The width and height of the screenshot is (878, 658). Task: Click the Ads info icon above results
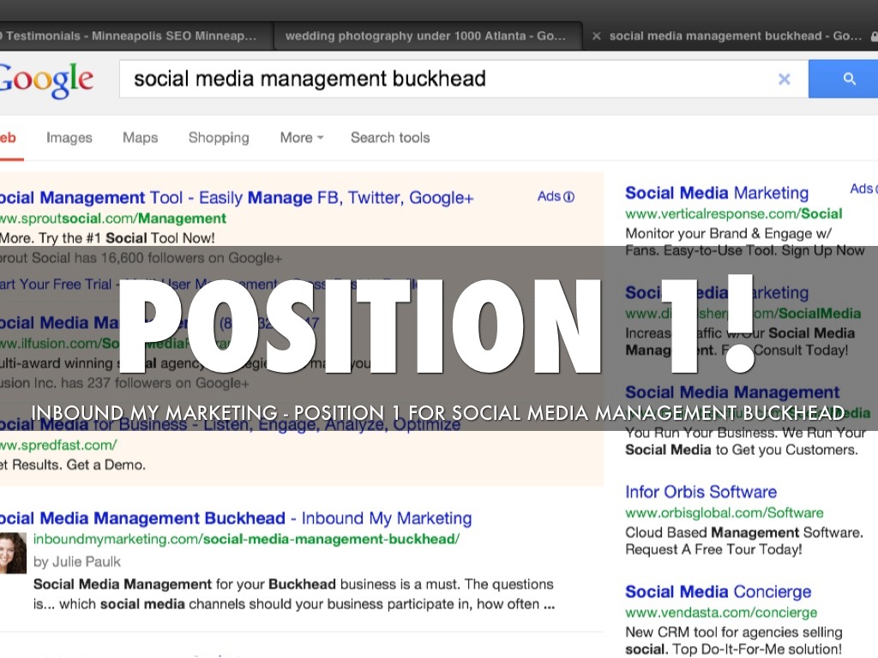coord(568,197)
